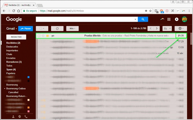Click the blue label color swatch
This screenshot has width=193, height=120.
[x=28, y=77]
